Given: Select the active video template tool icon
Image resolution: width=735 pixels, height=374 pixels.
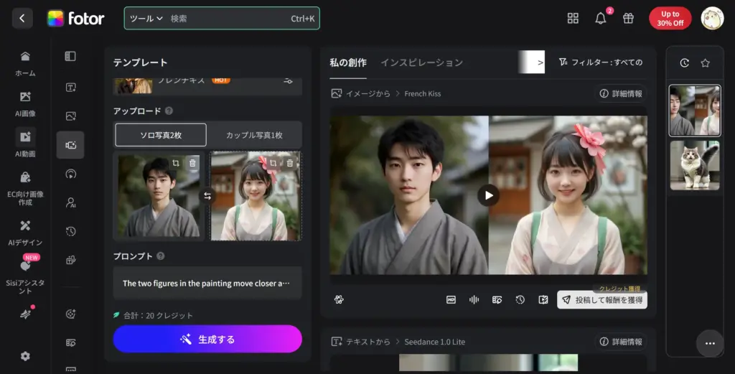Looking at the screenshot, I should pyautogui.click(x=70, y=145).
